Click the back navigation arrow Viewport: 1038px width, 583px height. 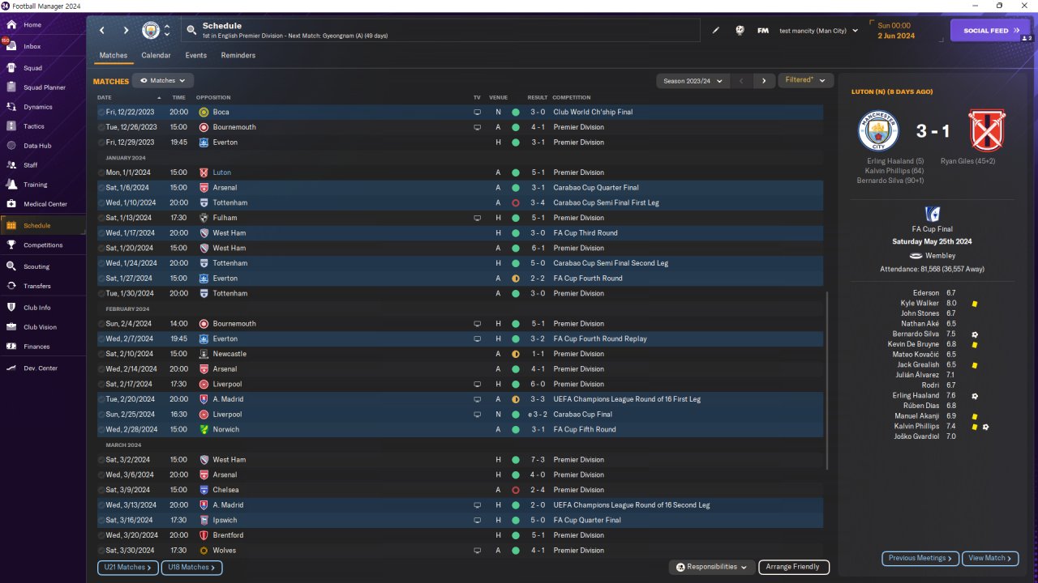point(102,31)
